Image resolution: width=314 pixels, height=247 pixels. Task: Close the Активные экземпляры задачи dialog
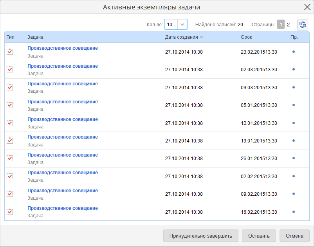tap(307, 7)
